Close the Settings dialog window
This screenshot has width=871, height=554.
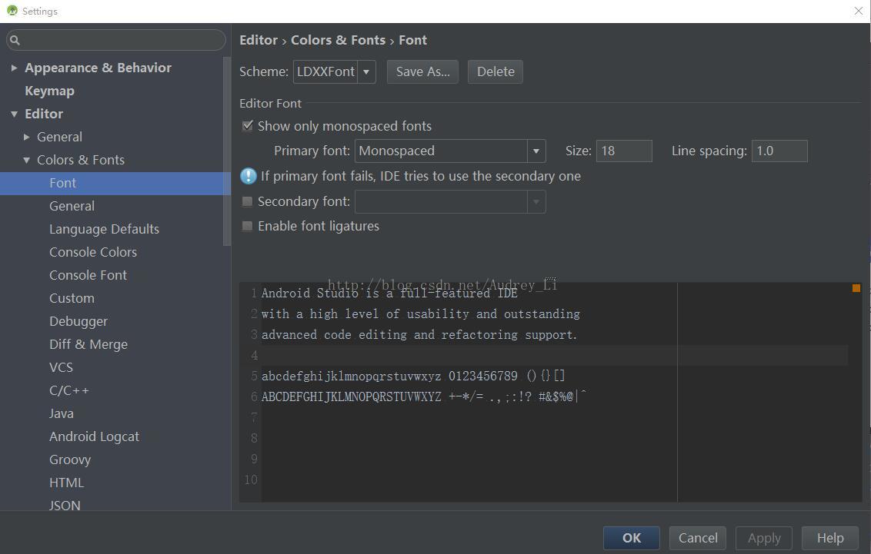point(858,11)
